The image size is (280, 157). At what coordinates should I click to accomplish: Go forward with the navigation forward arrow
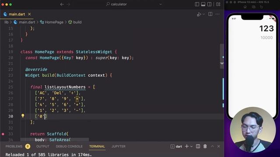[x=68, y=4]
